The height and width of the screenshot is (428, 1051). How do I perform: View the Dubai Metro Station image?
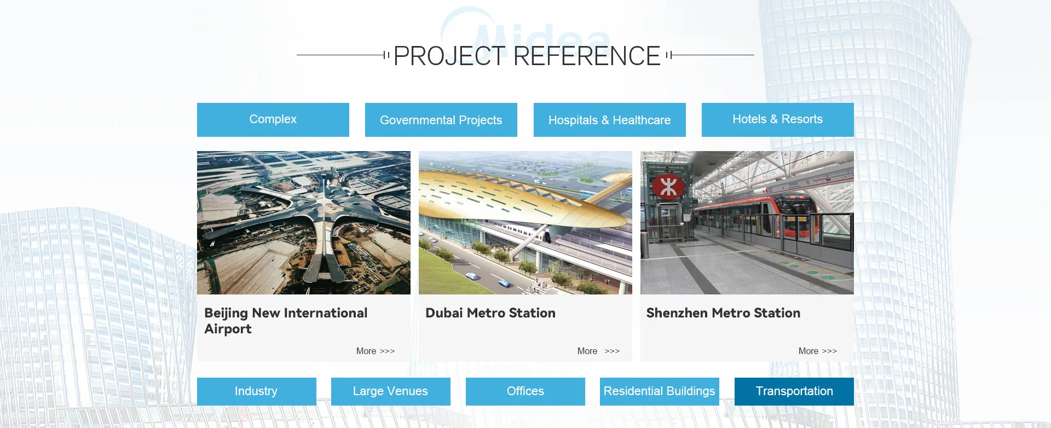[525, 223]
